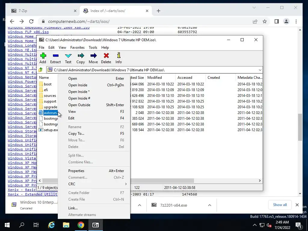Close the Chrome downloads bar
Viewport: 308px width, 231px height.
coord(297,205)
